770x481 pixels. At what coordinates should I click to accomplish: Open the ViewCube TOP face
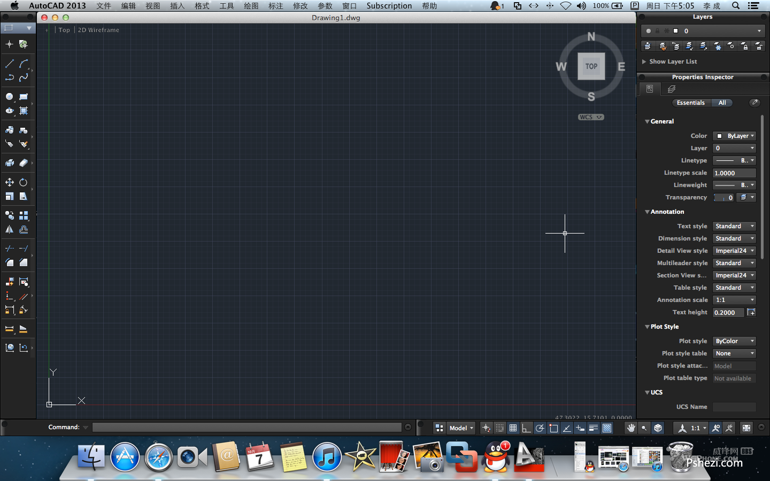pos(591,66)
